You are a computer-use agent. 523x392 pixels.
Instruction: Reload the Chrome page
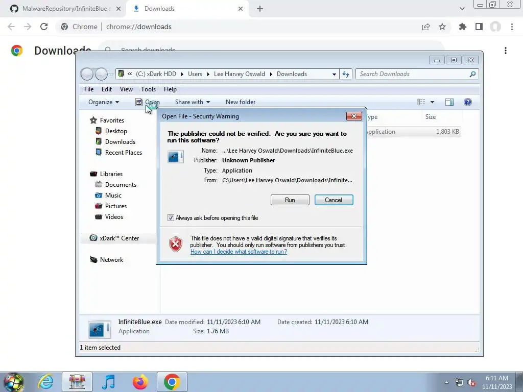(x=44, y=27)
